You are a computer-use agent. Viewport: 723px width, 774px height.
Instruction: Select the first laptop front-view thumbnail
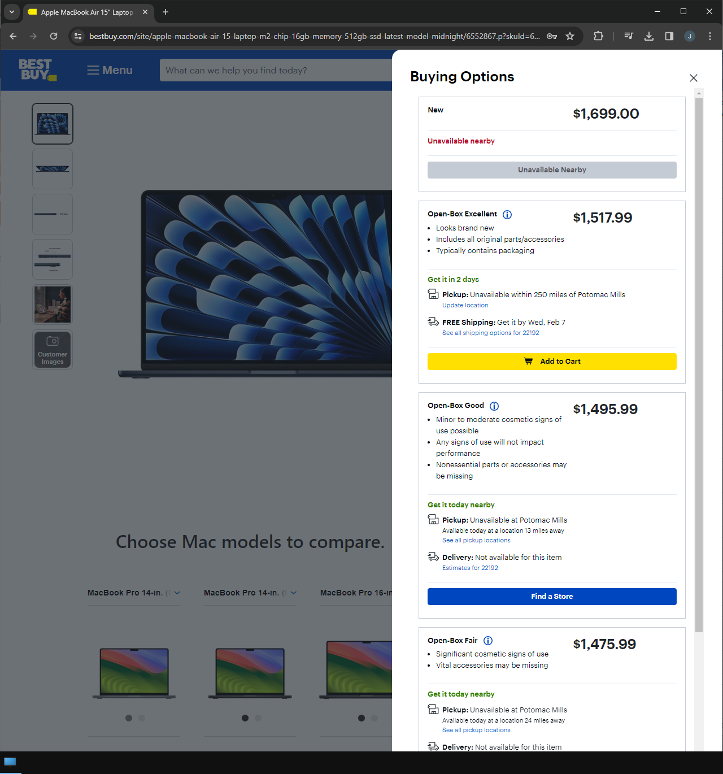tap(53, 124)
